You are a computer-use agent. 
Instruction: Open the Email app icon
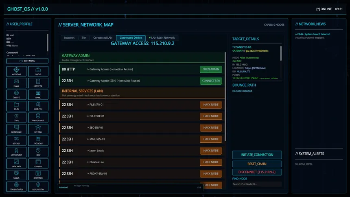click(x=16, y=83)
